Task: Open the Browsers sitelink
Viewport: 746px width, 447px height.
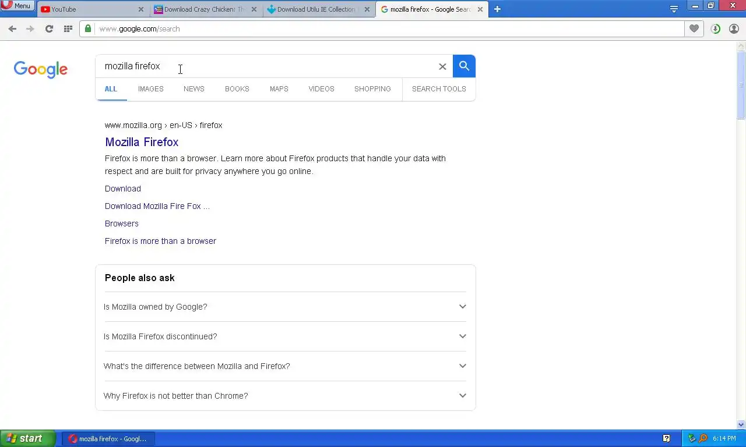Action: (x=122, y=223)
